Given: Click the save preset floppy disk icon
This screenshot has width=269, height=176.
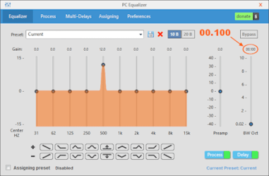Looking at the screenshot, I should click(x=151, y=34).
